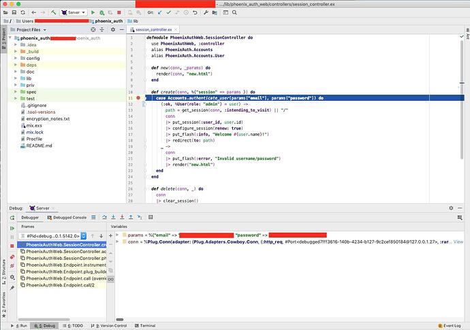This screenshot has height=330, width=470.
Task: Click the Mute Breakpoints icon
Action: coord(12,266)
